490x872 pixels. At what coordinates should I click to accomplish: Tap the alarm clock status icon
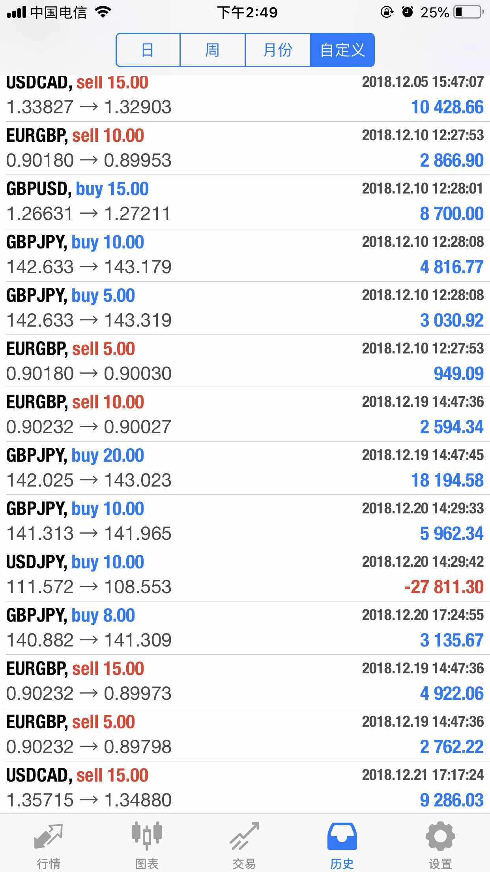coord(408,13)
